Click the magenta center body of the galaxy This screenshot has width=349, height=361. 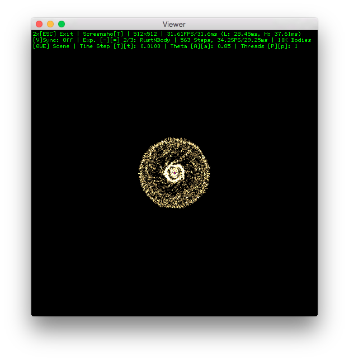175,173
